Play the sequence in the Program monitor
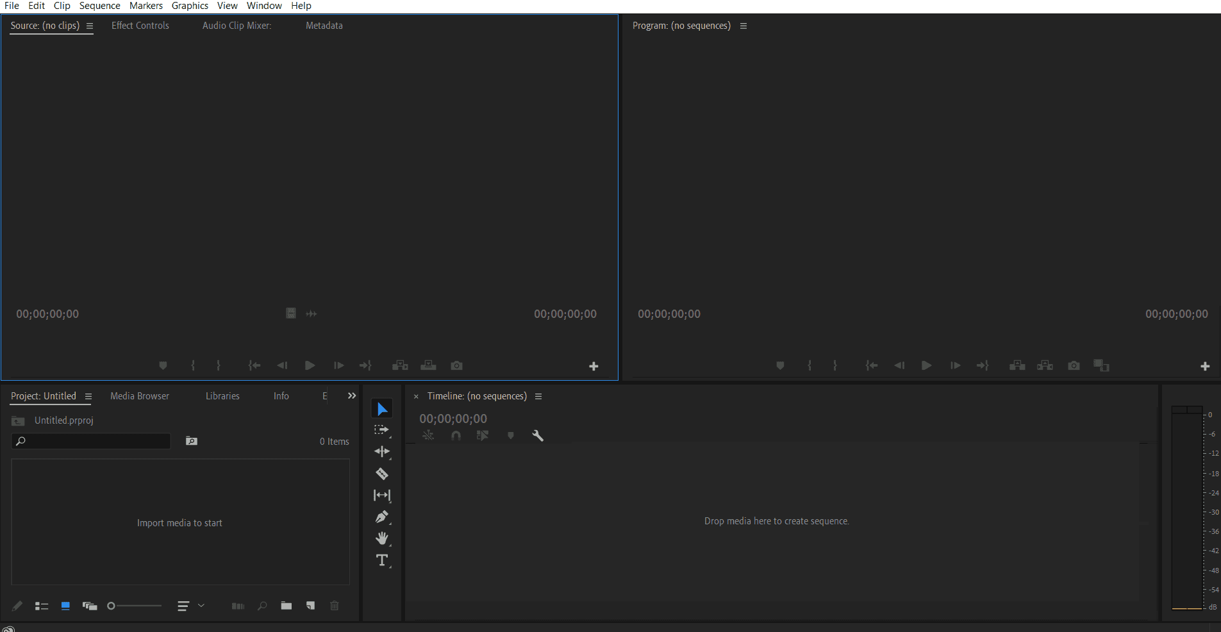This screenshot has height=632, width=1221. coord(927,365)
